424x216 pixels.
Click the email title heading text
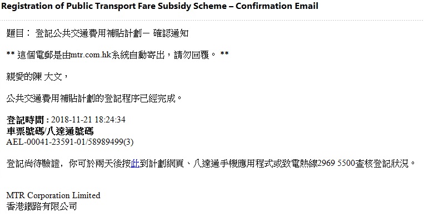tap(159, 6)
